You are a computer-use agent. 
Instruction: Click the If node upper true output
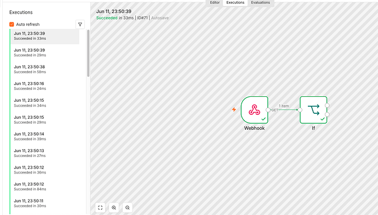[327, 105]
